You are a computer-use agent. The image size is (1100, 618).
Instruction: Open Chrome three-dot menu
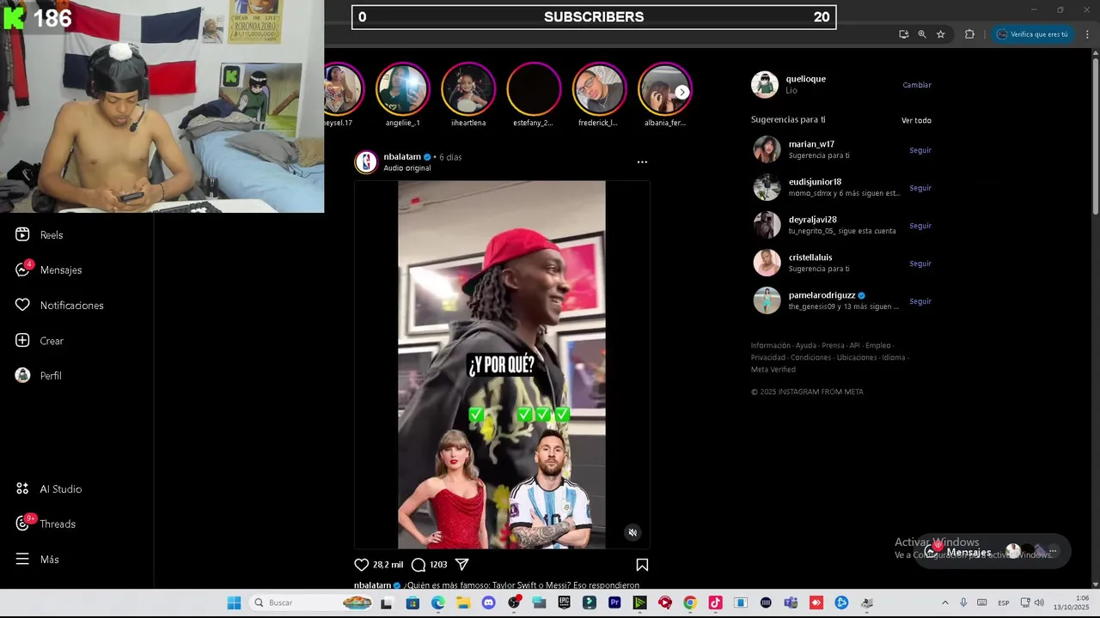tap(1087, 34)
